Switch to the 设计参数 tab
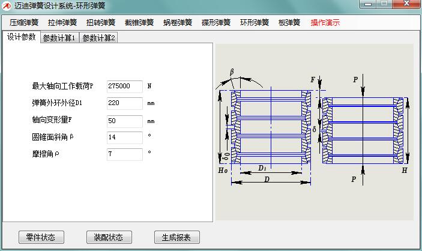 click(21, 37)
